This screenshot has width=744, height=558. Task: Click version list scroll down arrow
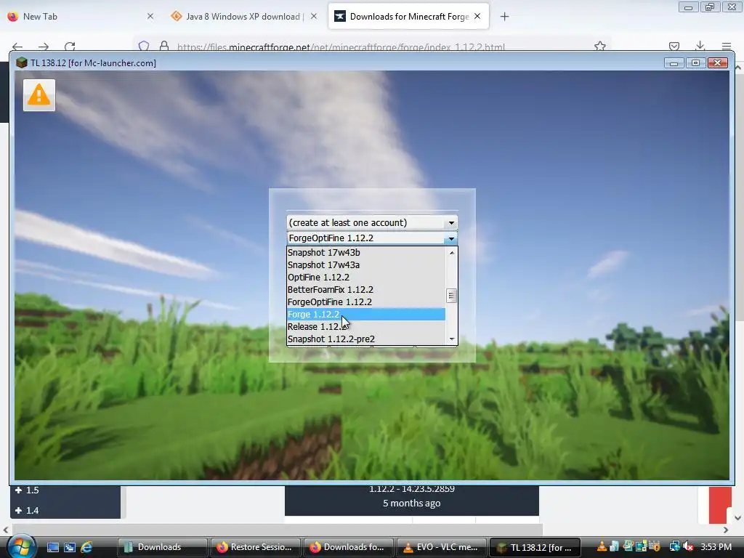pyautogui.click(x=452, y=339)
